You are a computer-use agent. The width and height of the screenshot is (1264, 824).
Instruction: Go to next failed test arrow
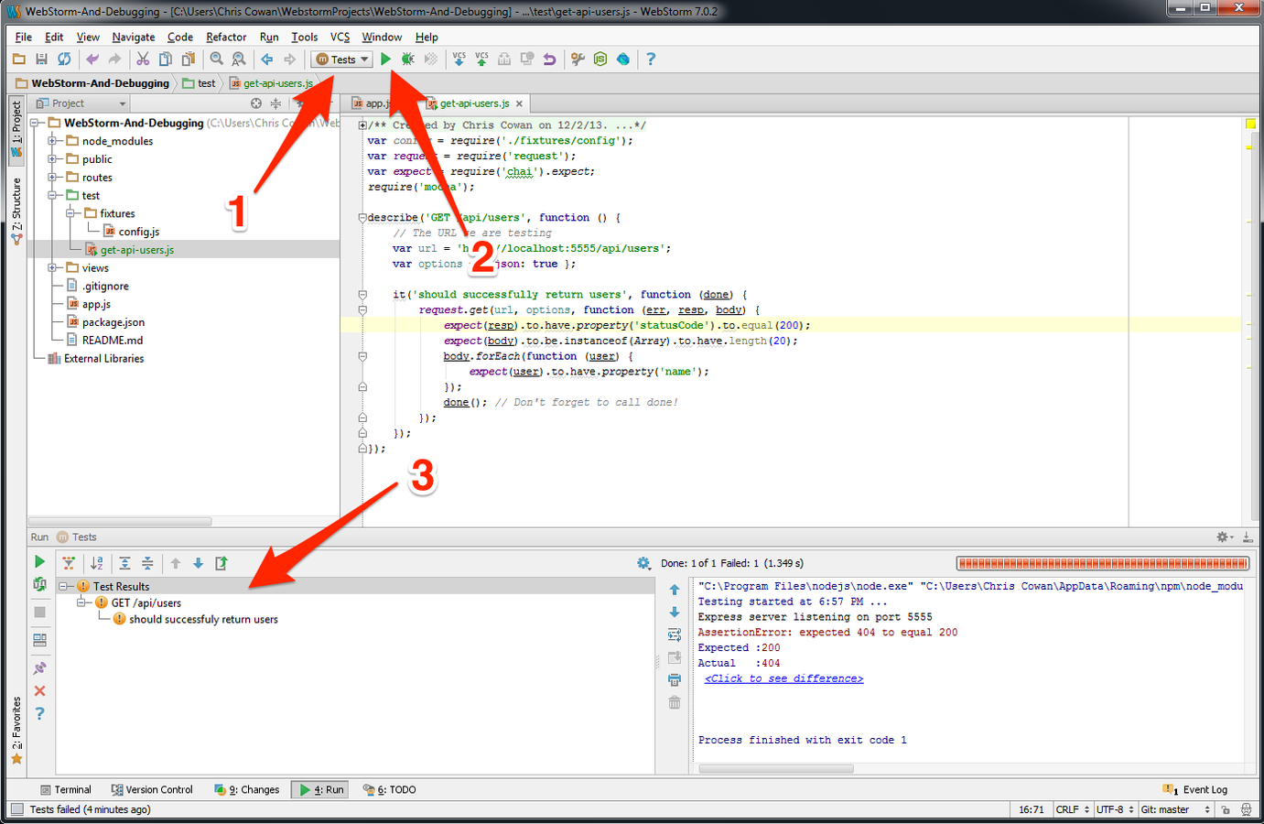[198, 563]
